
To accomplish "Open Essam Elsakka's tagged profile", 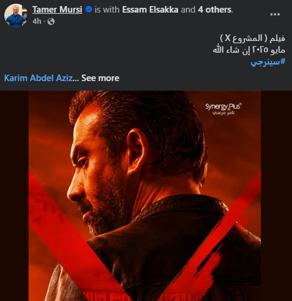I will (x=150, y=9).
